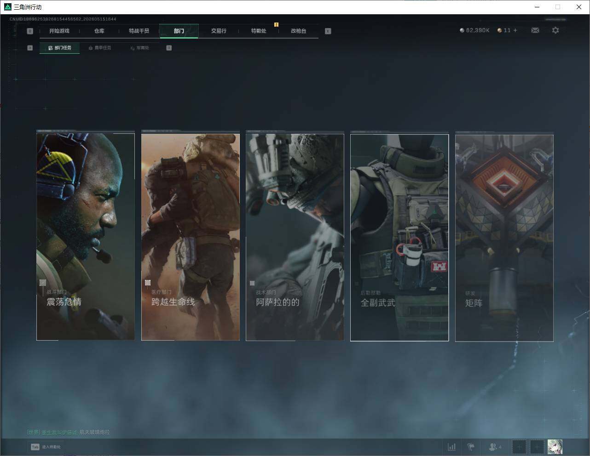Screen dimensions: 590x456
Task: Open the 阿萨拉的的 department card
Action: tap(295, 237)
